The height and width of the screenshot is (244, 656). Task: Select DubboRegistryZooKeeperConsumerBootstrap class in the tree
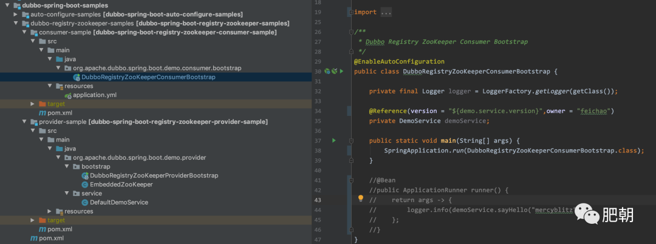point(149,77)
